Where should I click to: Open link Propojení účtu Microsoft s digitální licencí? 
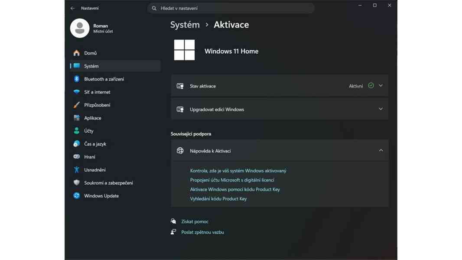coord(232,180)
